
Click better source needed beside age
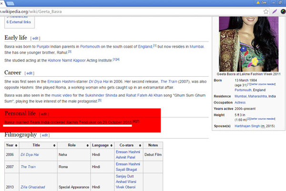coord(263,84)
